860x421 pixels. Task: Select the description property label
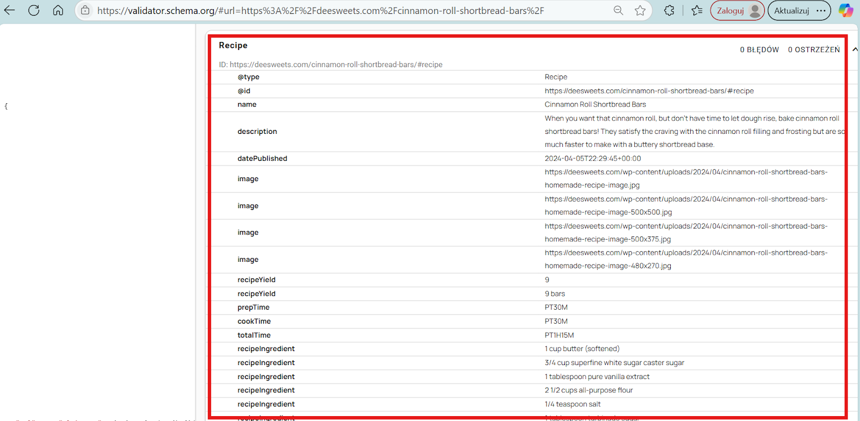click(x=257, y=131)
